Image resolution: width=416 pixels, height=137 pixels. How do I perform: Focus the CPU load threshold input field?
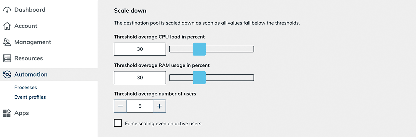140,49
